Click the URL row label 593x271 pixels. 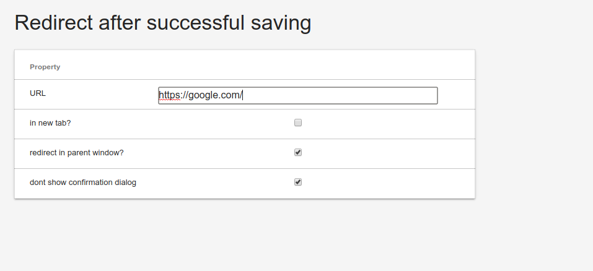38,93
